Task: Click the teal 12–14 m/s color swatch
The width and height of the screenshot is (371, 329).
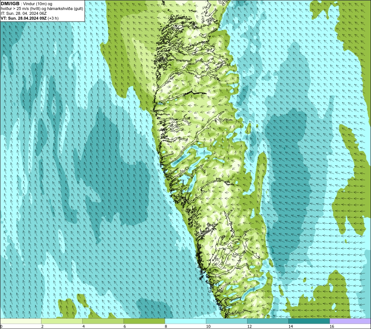Action: (268, 321)
